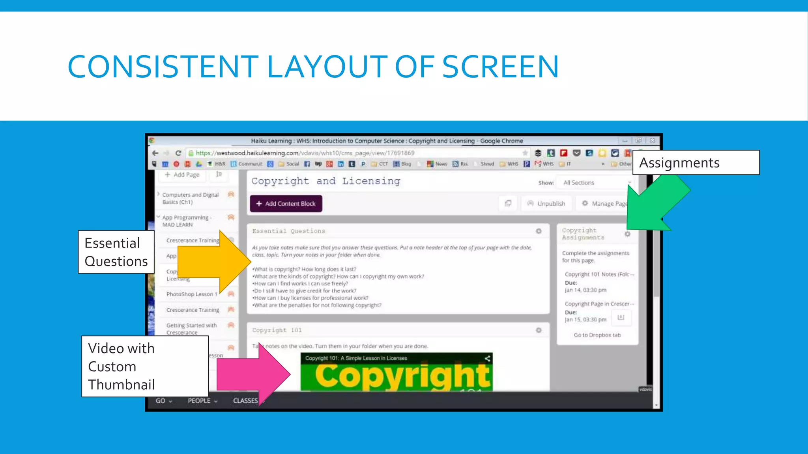
Task: Open the PEOPLE menu in bottom bar
Action: [x=202, y=401]
